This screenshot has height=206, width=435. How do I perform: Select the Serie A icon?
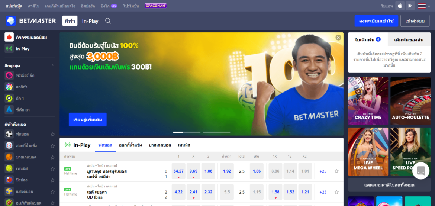coord(9,110)
